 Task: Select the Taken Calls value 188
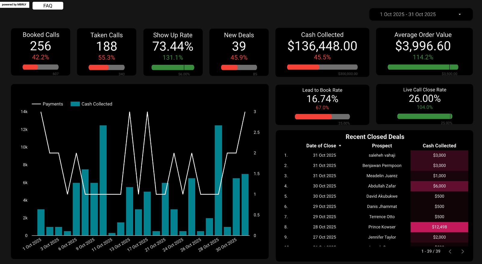(107, 46)
